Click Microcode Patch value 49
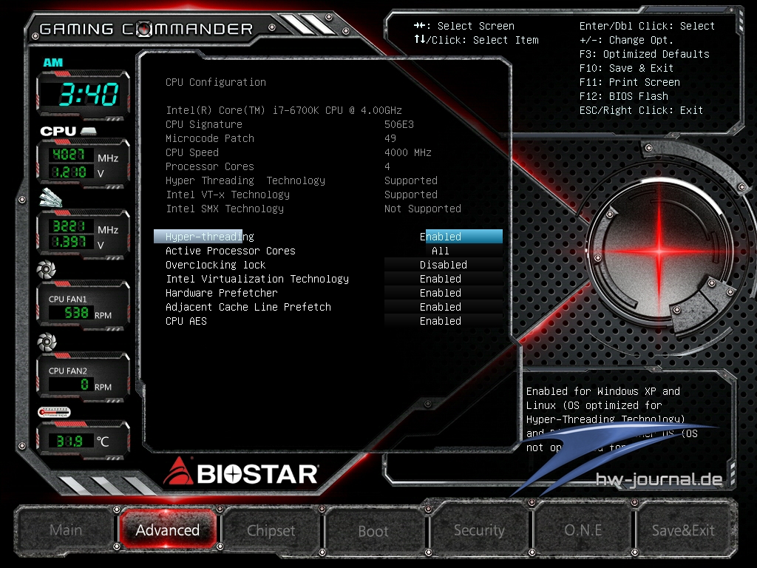The height and width of the screenshot is (568, 757). click(390, 138)
